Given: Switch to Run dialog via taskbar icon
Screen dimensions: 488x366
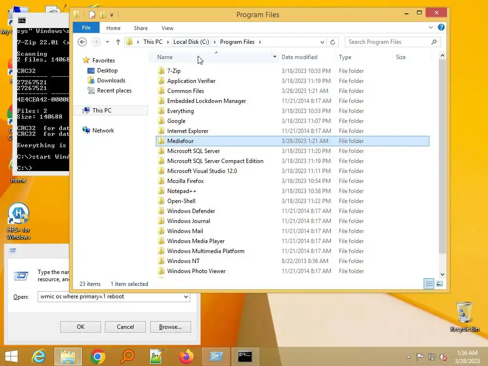Looking at the screenshot, I should click(x=216, y=356).
